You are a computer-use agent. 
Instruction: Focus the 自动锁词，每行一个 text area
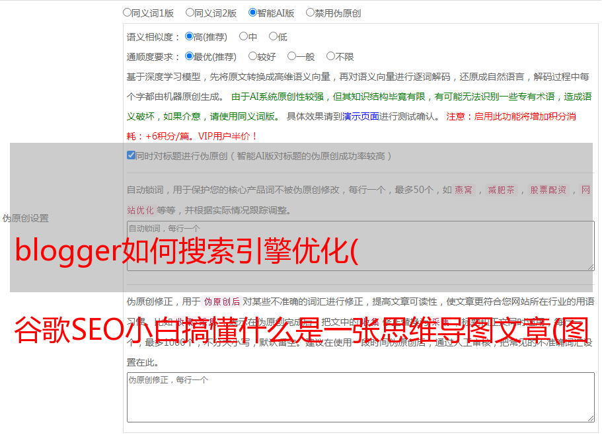coord(361,246)
